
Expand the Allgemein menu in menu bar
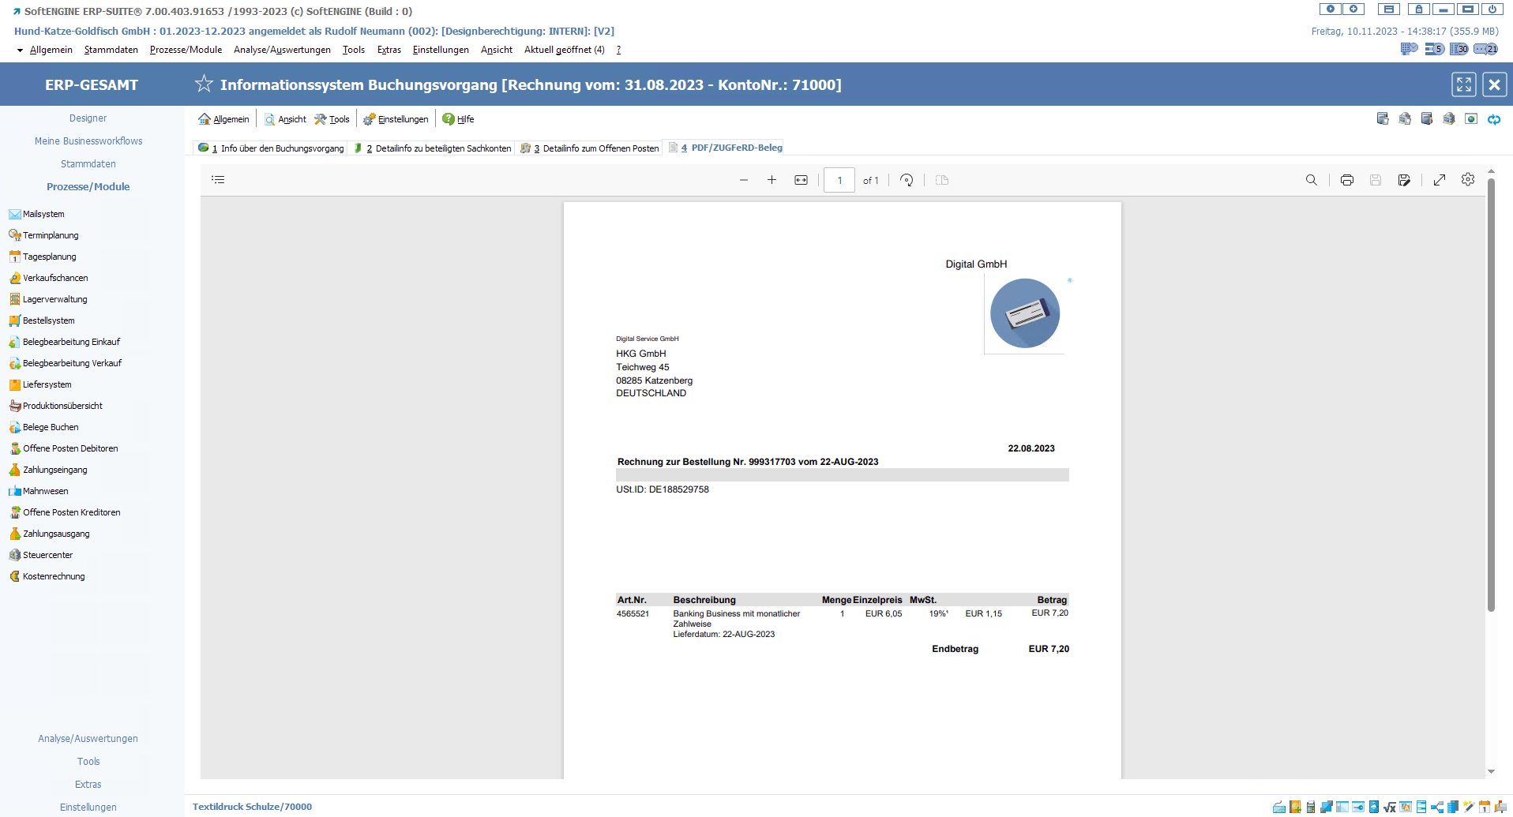51,50
